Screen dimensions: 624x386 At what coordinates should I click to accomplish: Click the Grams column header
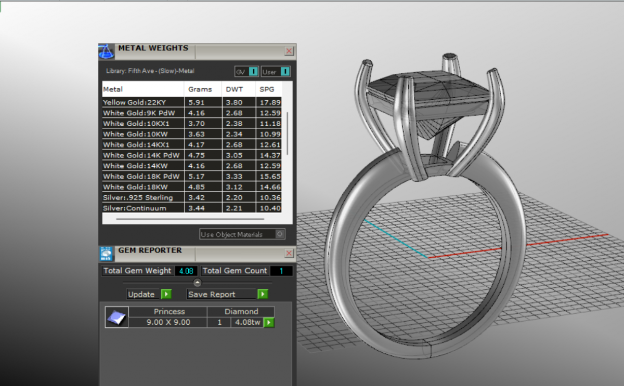pyautogui.click(x=203, y=89)
